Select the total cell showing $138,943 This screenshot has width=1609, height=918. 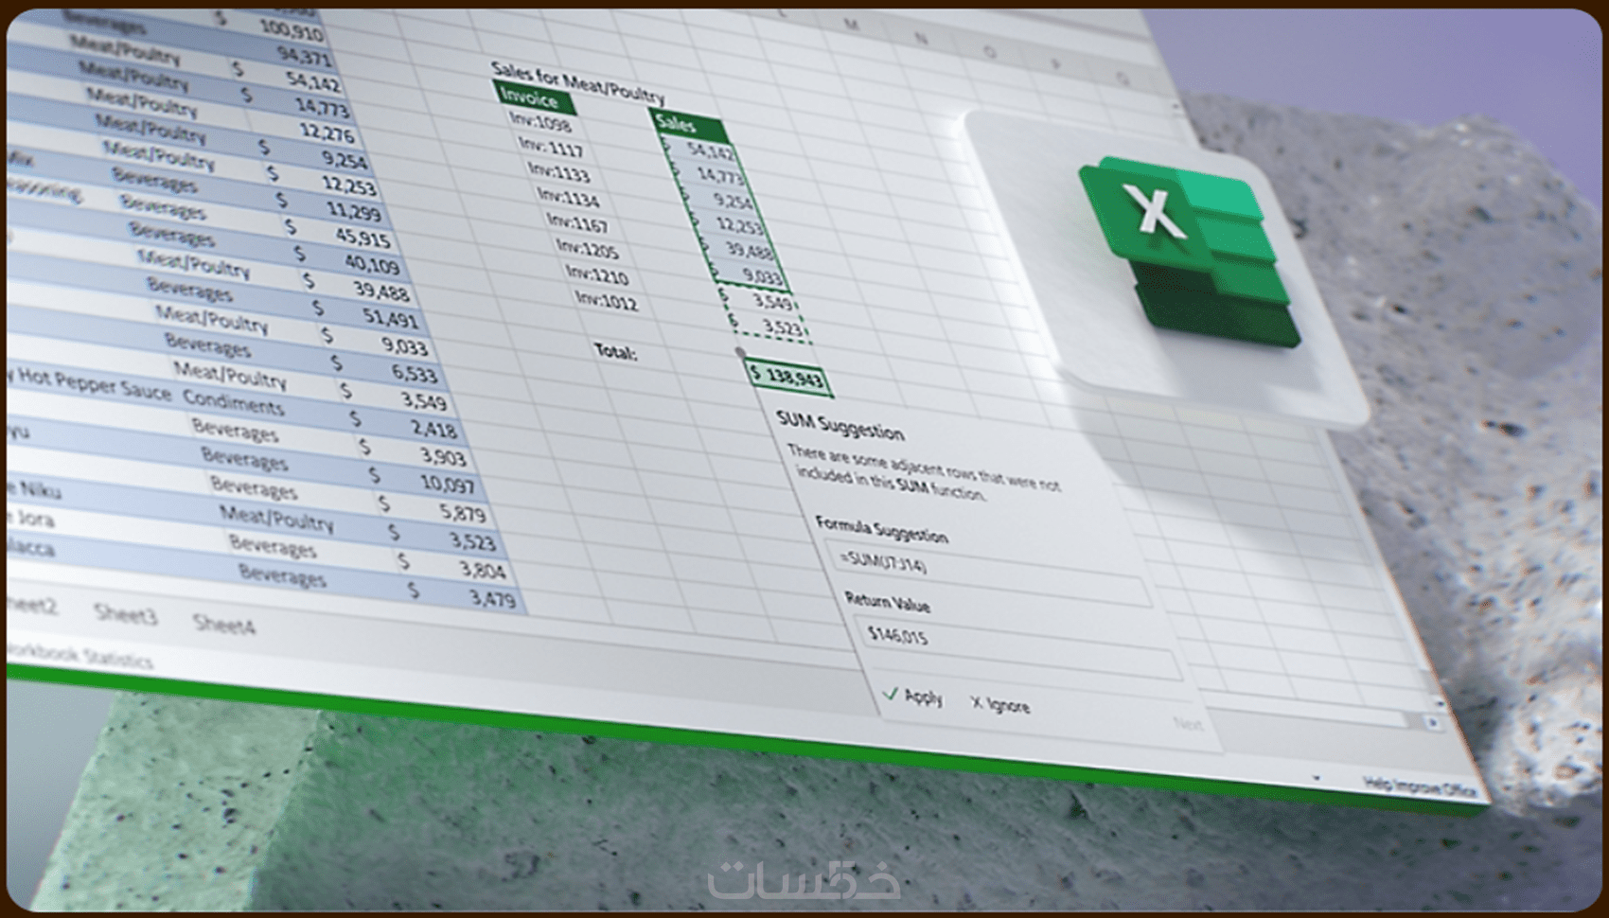point(787,377)
